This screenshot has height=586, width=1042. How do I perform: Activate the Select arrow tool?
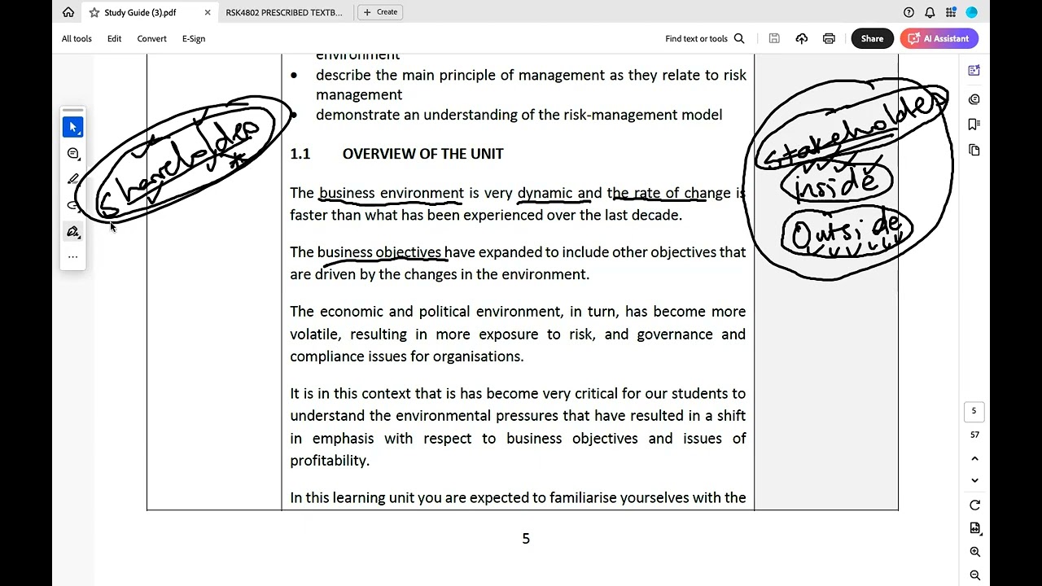(x=72, y=127)
